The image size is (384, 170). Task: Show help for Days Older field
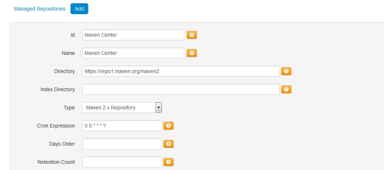tap(169, 144)
